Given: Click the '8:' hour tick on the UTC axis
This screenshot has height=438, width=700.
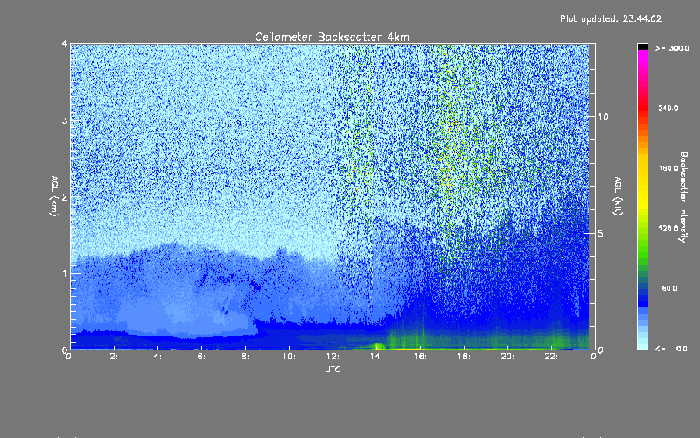Looking at the screenshot, I should click(245, 357).
